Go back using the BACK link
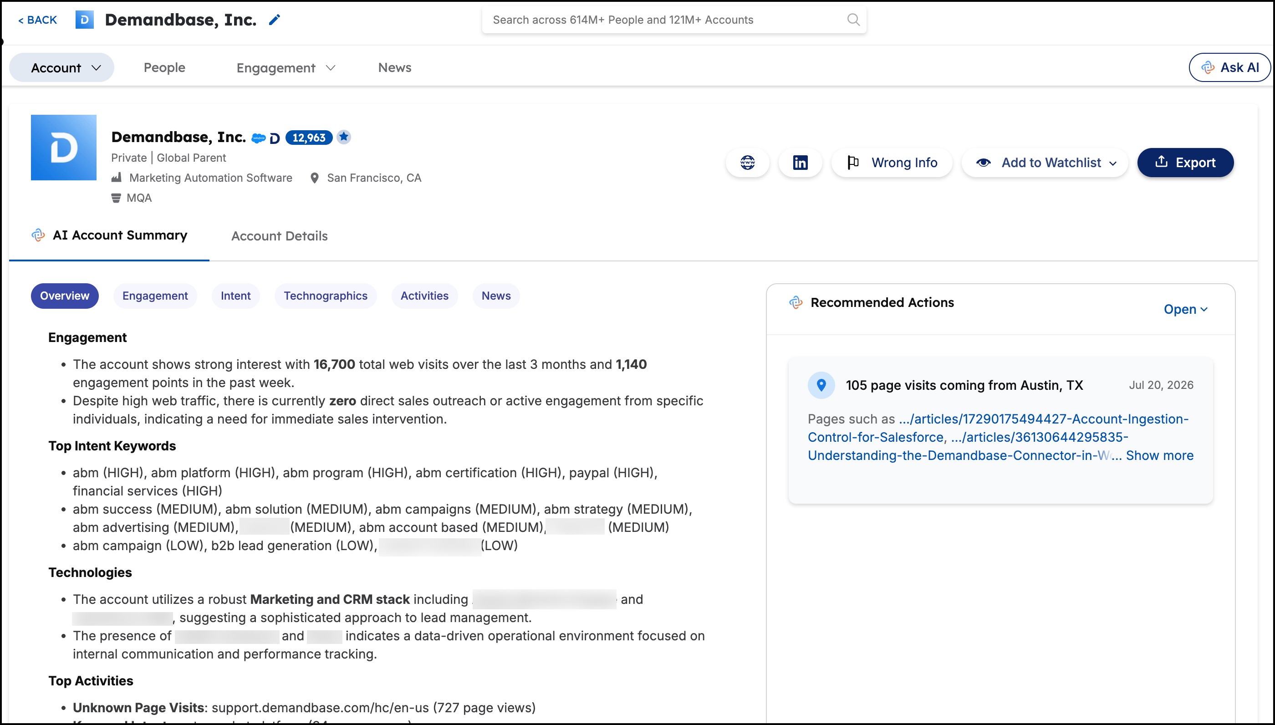1275x725 pixels. coord(37,20)
